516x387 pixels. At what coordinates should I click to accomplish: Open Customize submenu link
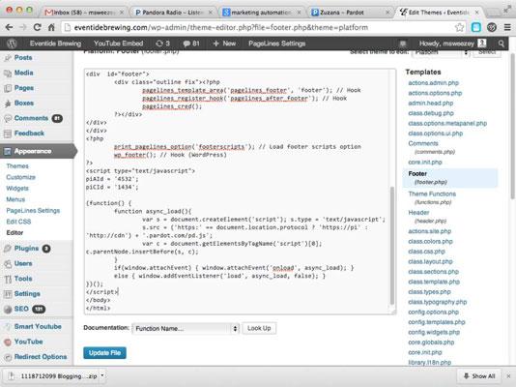[20, 177]
